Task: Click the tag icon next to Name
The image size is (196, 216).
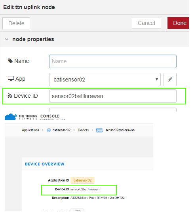Action: click(10, 61)
